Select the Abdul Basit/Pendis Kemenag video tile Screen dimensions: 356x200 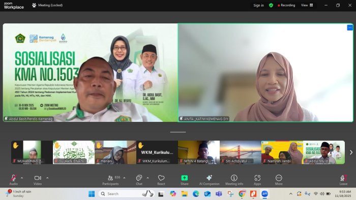(90, 73)
